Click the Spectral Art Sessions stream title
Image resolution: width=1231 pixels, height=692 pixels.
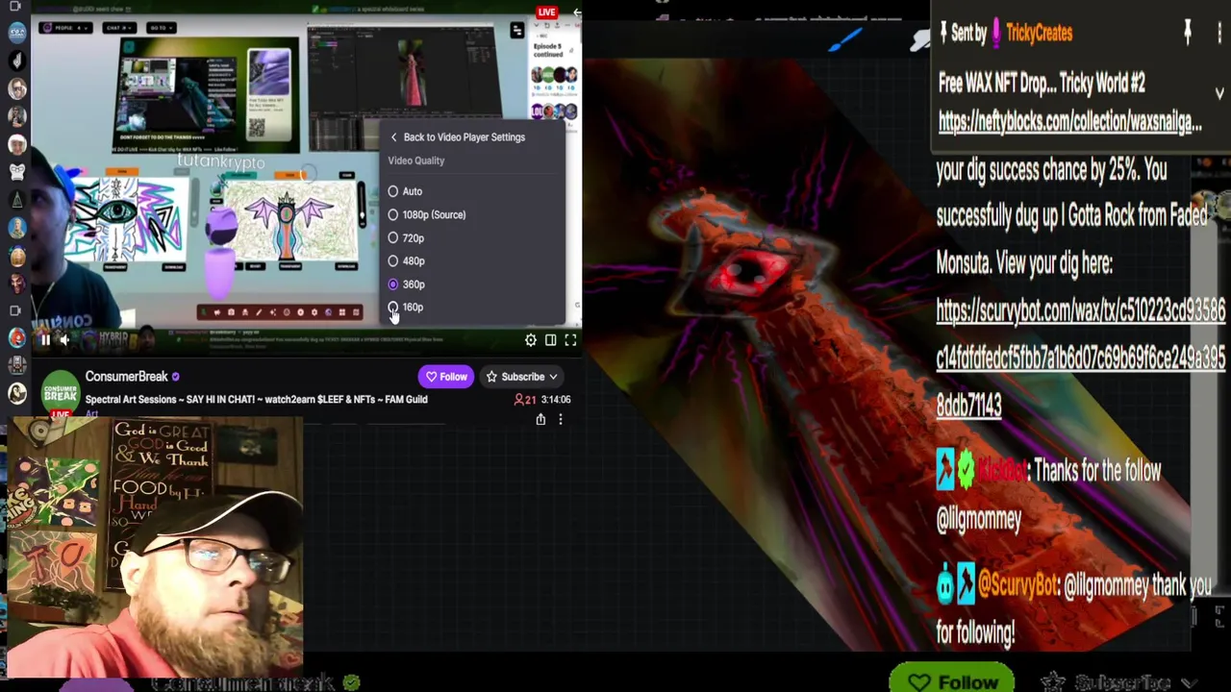(256, 399)
